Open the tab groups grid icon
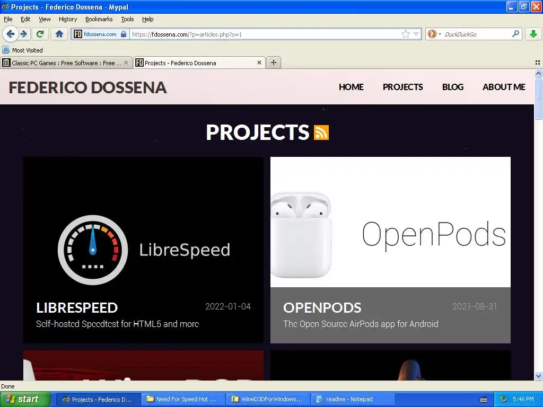The width and height of the screenshot is (543, 407). click(x=538, y=63)
